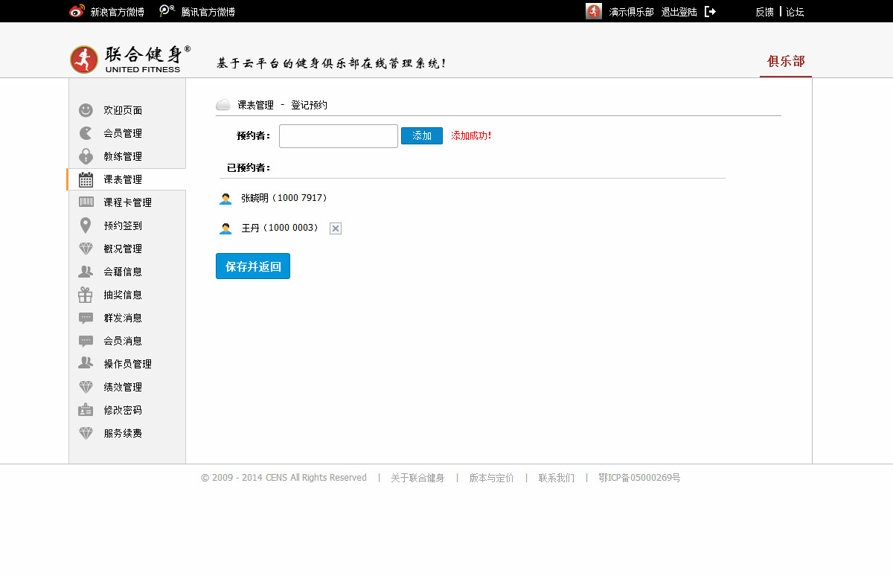Open the 俱乐部 tab
This screenshot has height=576, width=893.
coord(786,62)
